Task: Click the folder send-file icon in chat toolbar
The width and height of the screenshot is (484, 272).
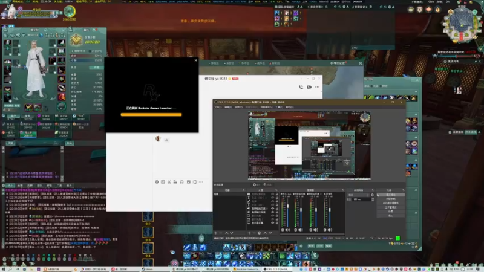Action: click(175, 182)
